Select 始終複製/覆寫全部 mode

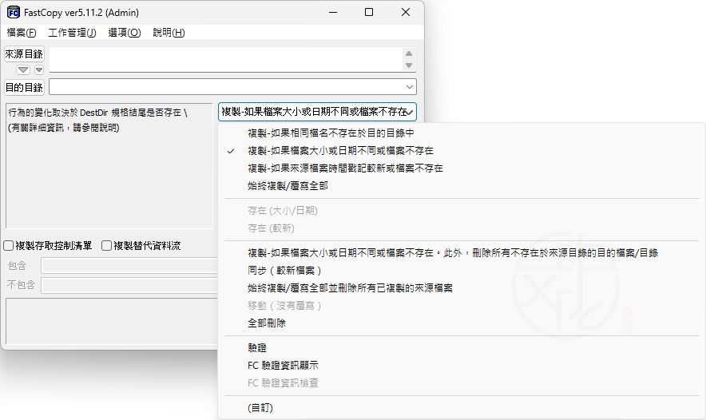[288, 186]
